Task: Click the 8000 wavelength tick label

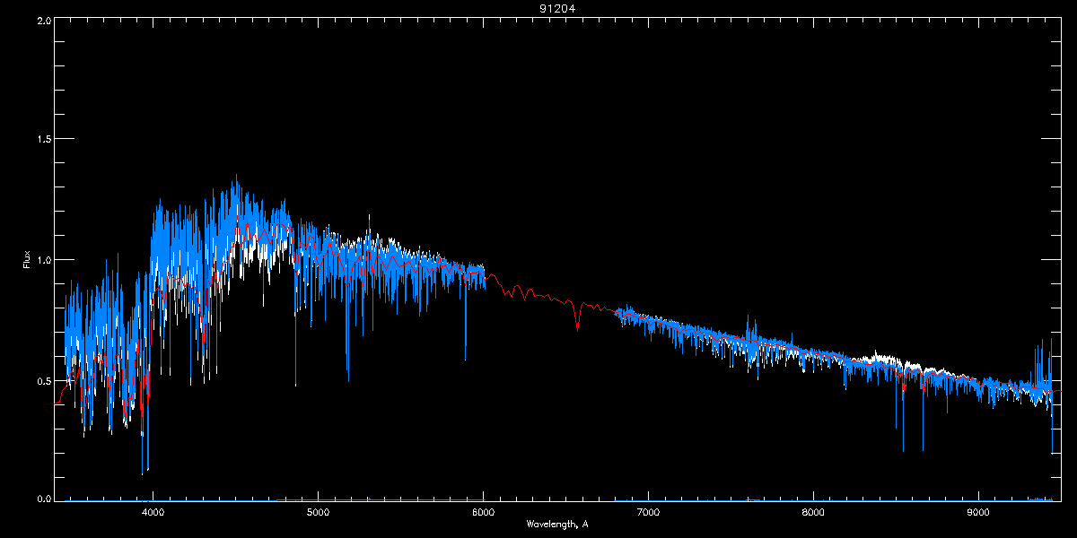Action: click(x=813, y=513)
